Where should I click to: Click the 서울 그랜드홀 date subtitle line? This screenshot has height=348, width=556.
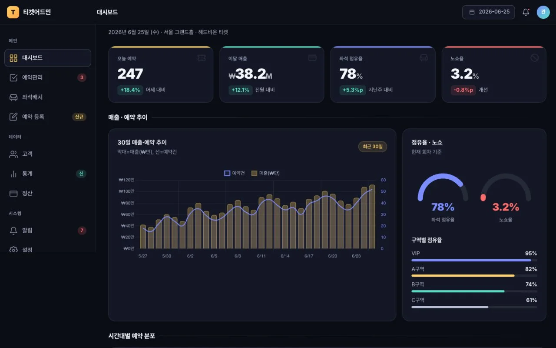point(168,32)
